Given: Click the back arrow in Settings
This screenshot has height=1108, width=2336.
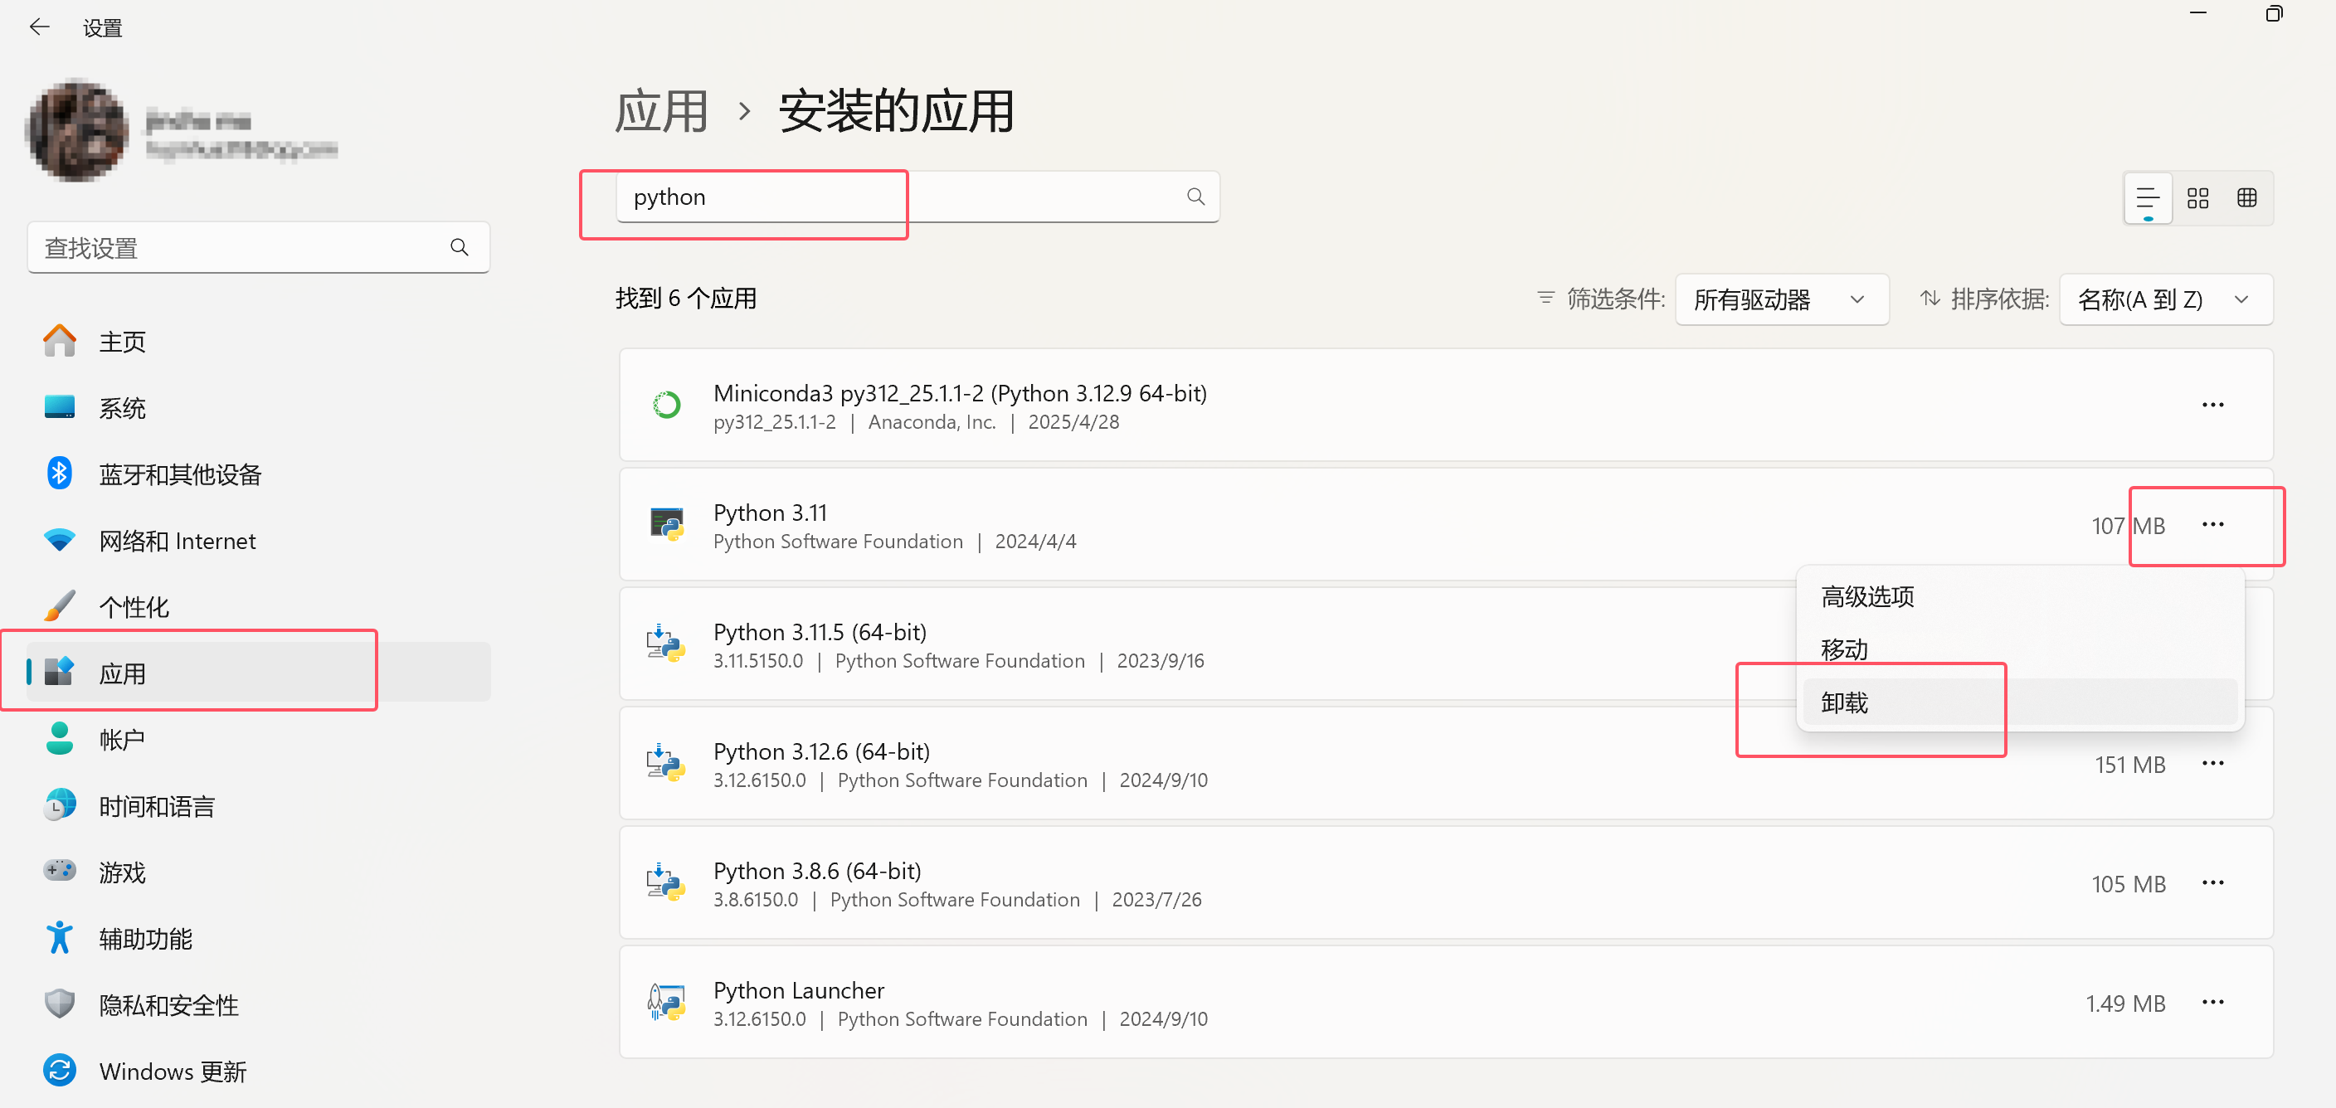Looking at the screenshot, I should pos(39,27).
